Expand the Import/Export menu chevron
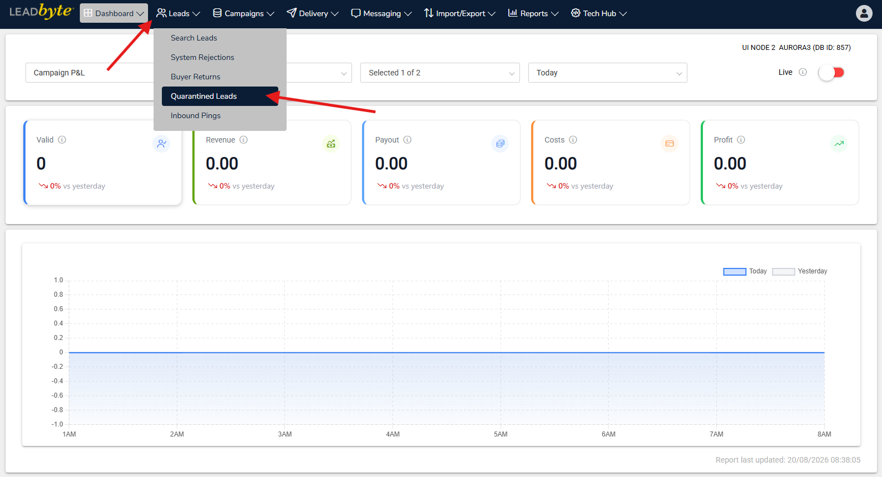The width and height of the screenshot is (882, 477). coord(492,14)
